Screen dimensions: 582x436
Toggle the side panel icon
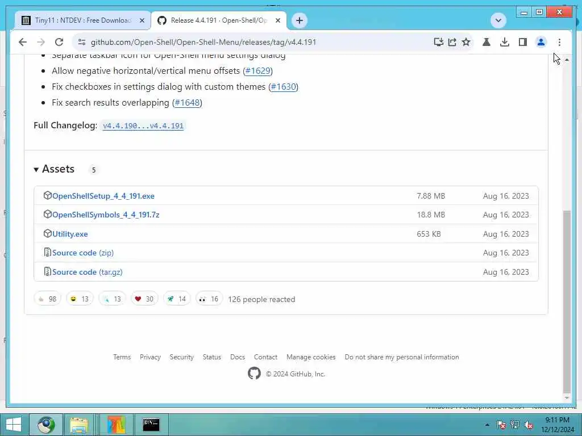click(x=523, y=42)
